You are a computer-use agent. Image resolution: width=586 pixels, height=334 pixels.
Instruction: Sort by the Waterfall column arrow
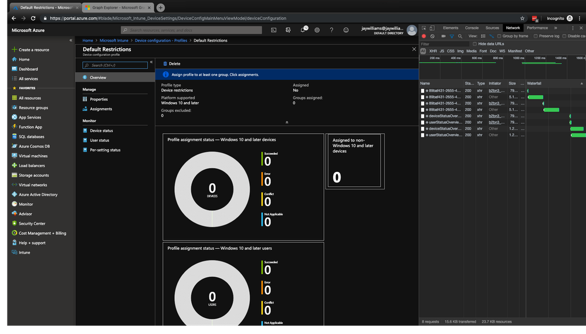(x=581, y=83)
